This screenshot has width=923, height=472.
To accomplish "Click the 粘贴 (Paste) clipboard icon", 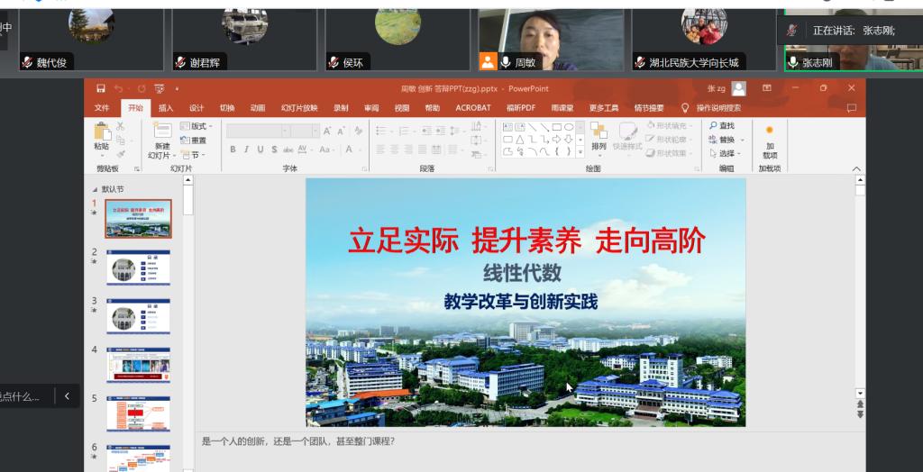I will (102, 135).
